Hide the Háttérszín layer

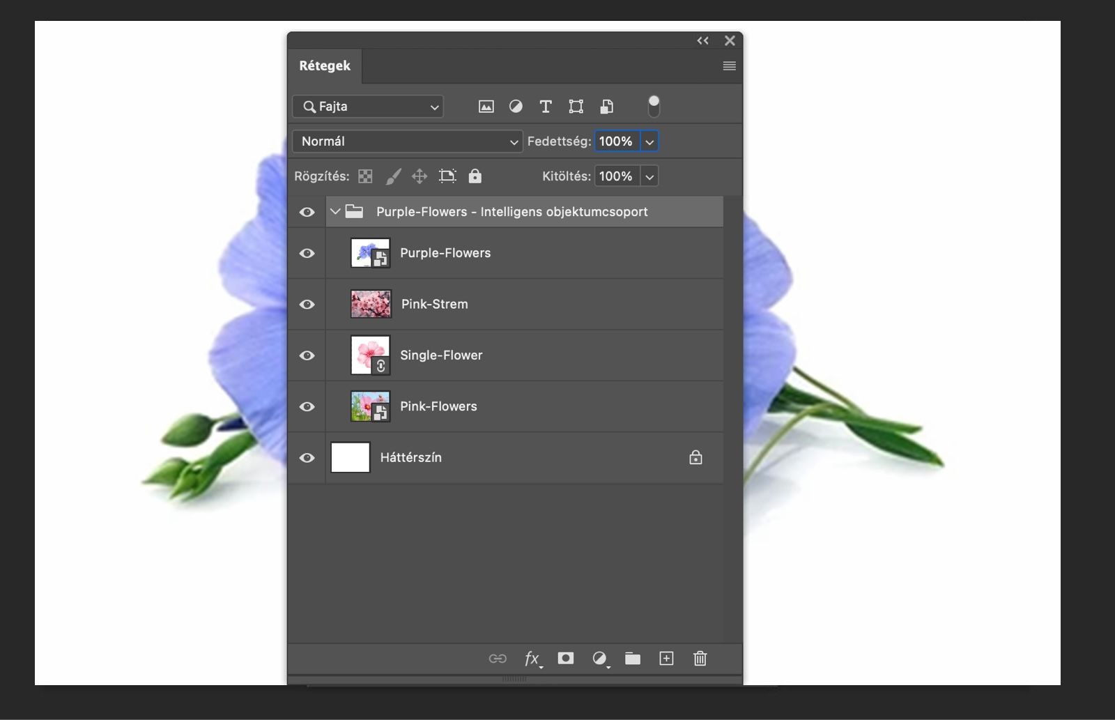[307, 458]
